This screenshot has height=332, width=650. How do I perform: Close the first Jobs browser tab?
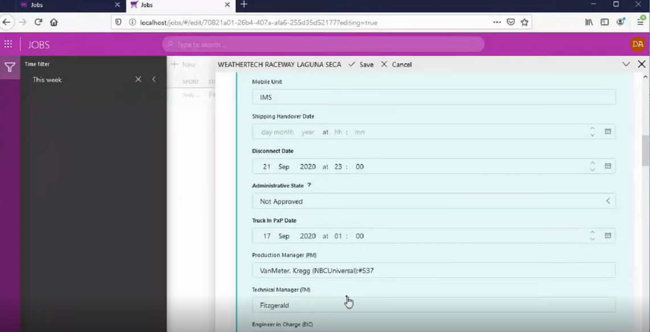tap(117, 5)
